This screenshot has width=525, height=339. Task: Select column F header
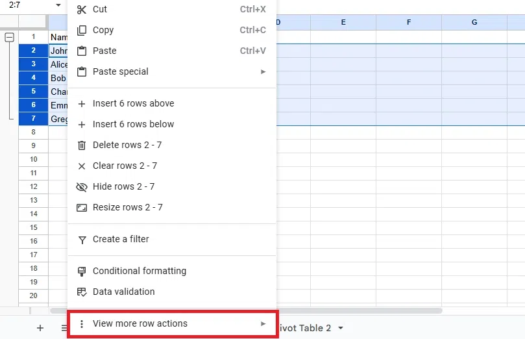coord(409,23)
